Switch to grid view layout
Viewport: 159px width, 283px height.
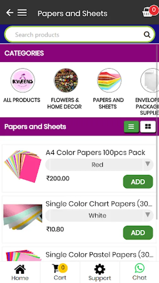[x=148, y=127]
